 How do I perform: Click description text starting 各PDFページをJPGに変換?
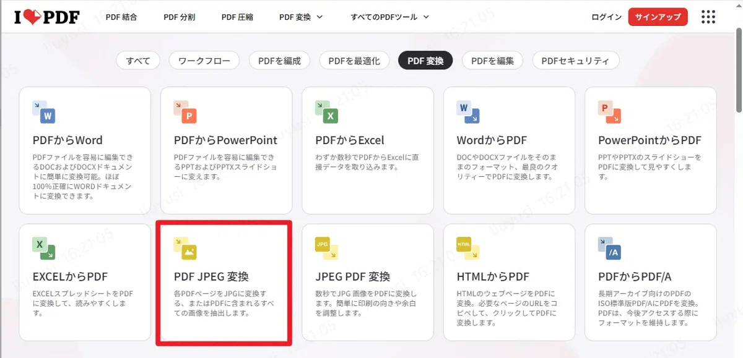pos(225,303)
